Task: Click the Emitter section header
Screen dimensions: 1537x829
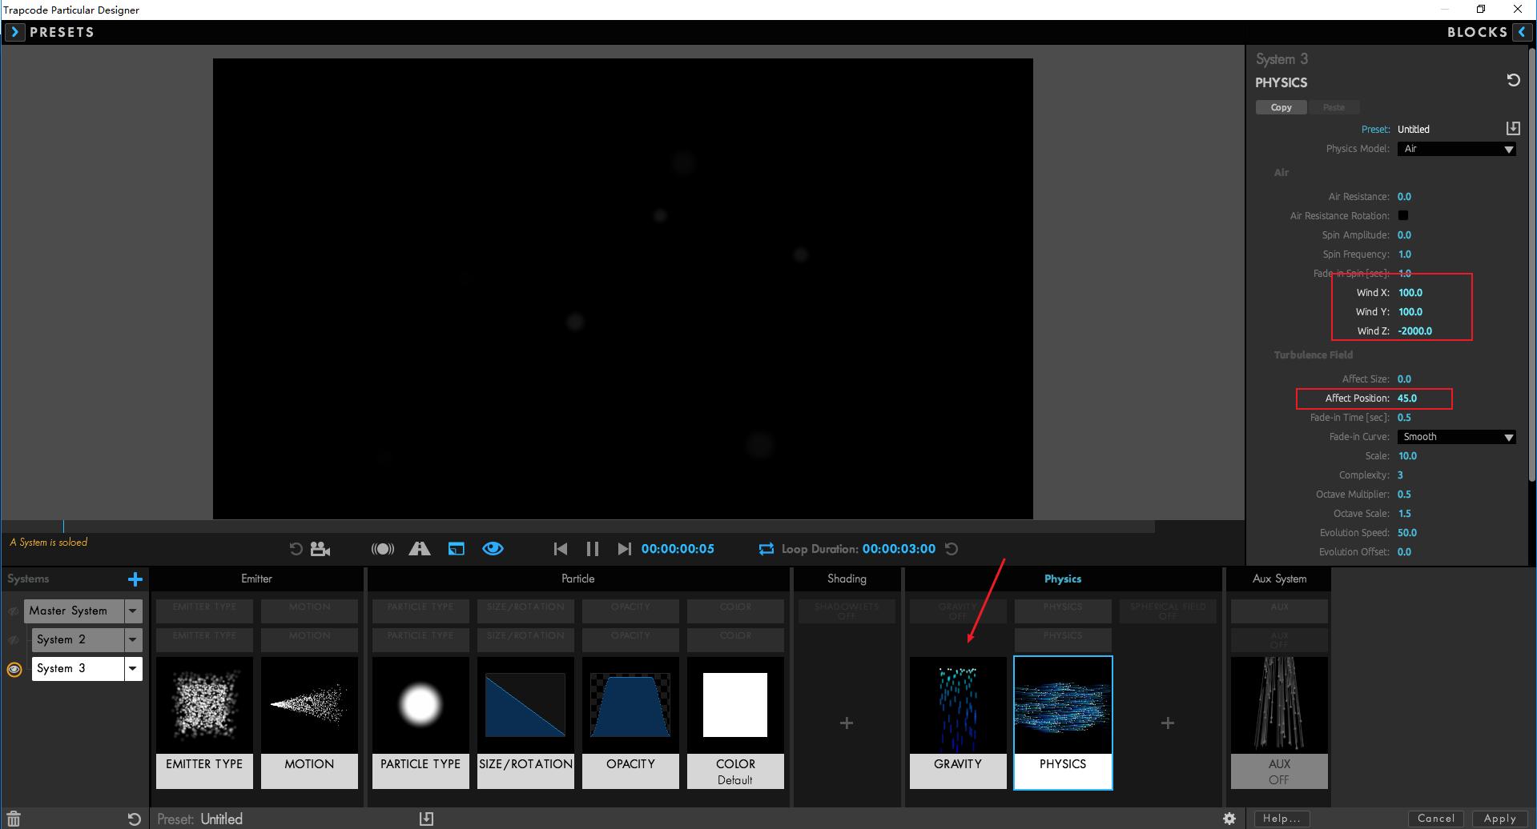Action: (256, 579)
